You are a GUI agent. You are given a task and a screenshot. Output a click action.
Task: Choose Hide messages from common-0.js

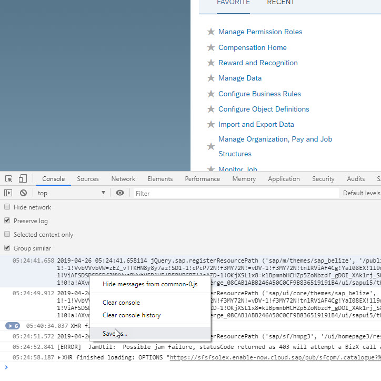point(150,284)
